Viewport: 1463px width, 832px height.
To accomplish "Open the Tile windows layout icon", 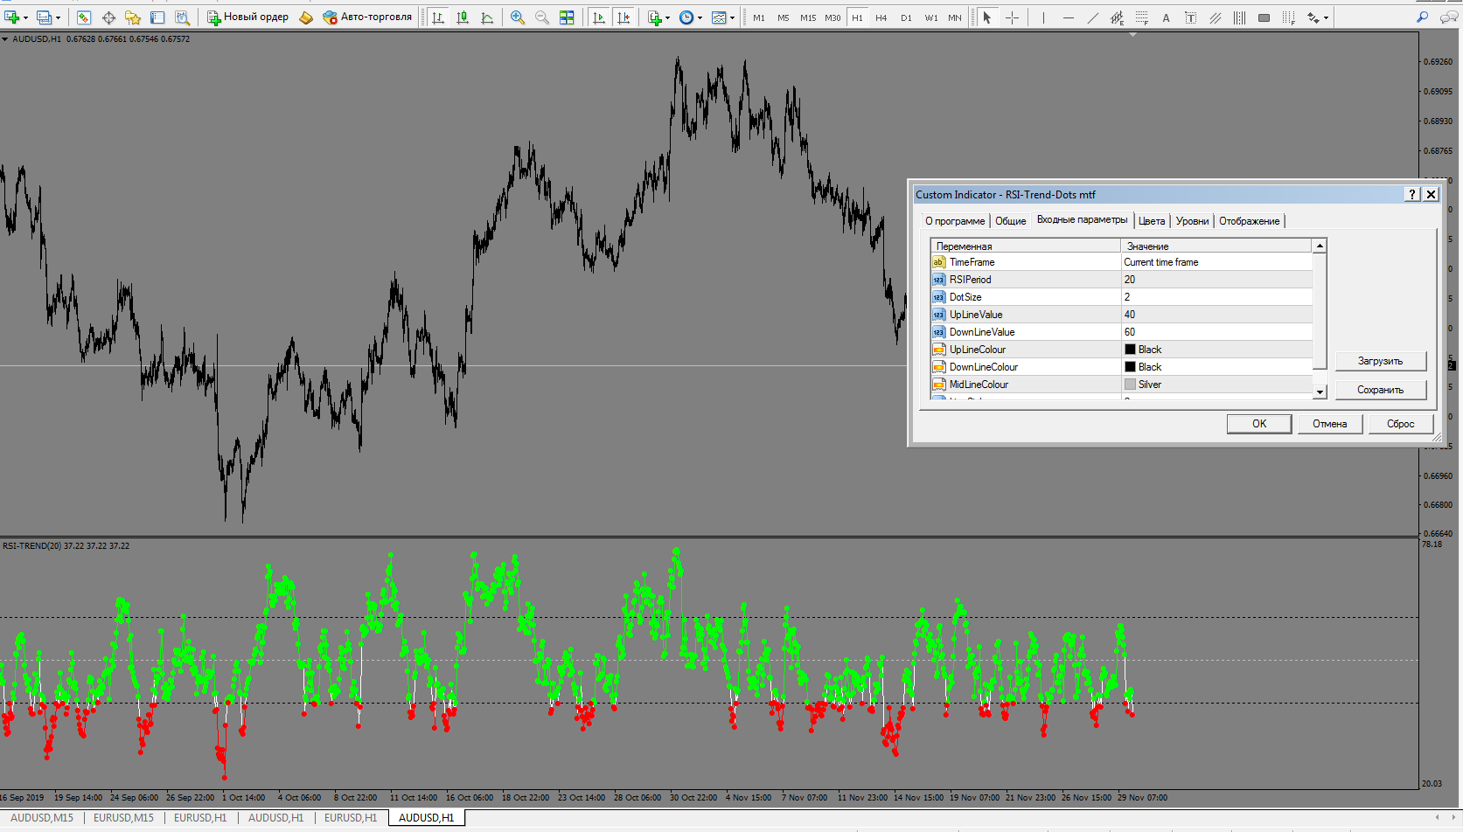I will pyautogui.click(x=567, y=17).
